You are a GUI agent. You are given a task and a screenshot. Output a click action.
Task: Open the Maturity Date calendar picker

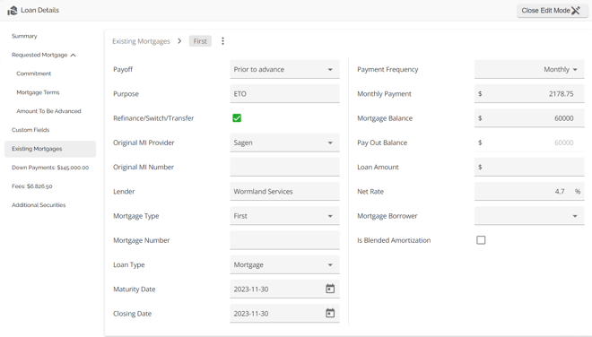point(330,289)
